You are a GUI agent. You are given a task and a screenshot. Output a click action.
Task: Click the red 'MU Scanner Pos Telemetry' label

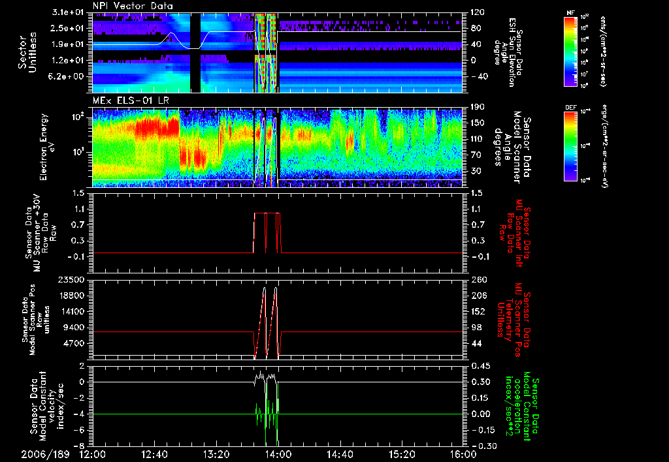coord(514,320)
